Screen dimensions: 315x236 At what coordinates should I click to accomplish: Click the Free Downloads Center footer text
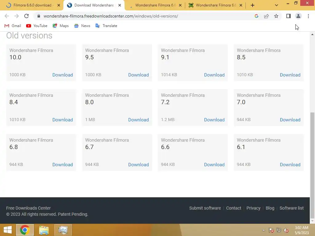point(28,208)
